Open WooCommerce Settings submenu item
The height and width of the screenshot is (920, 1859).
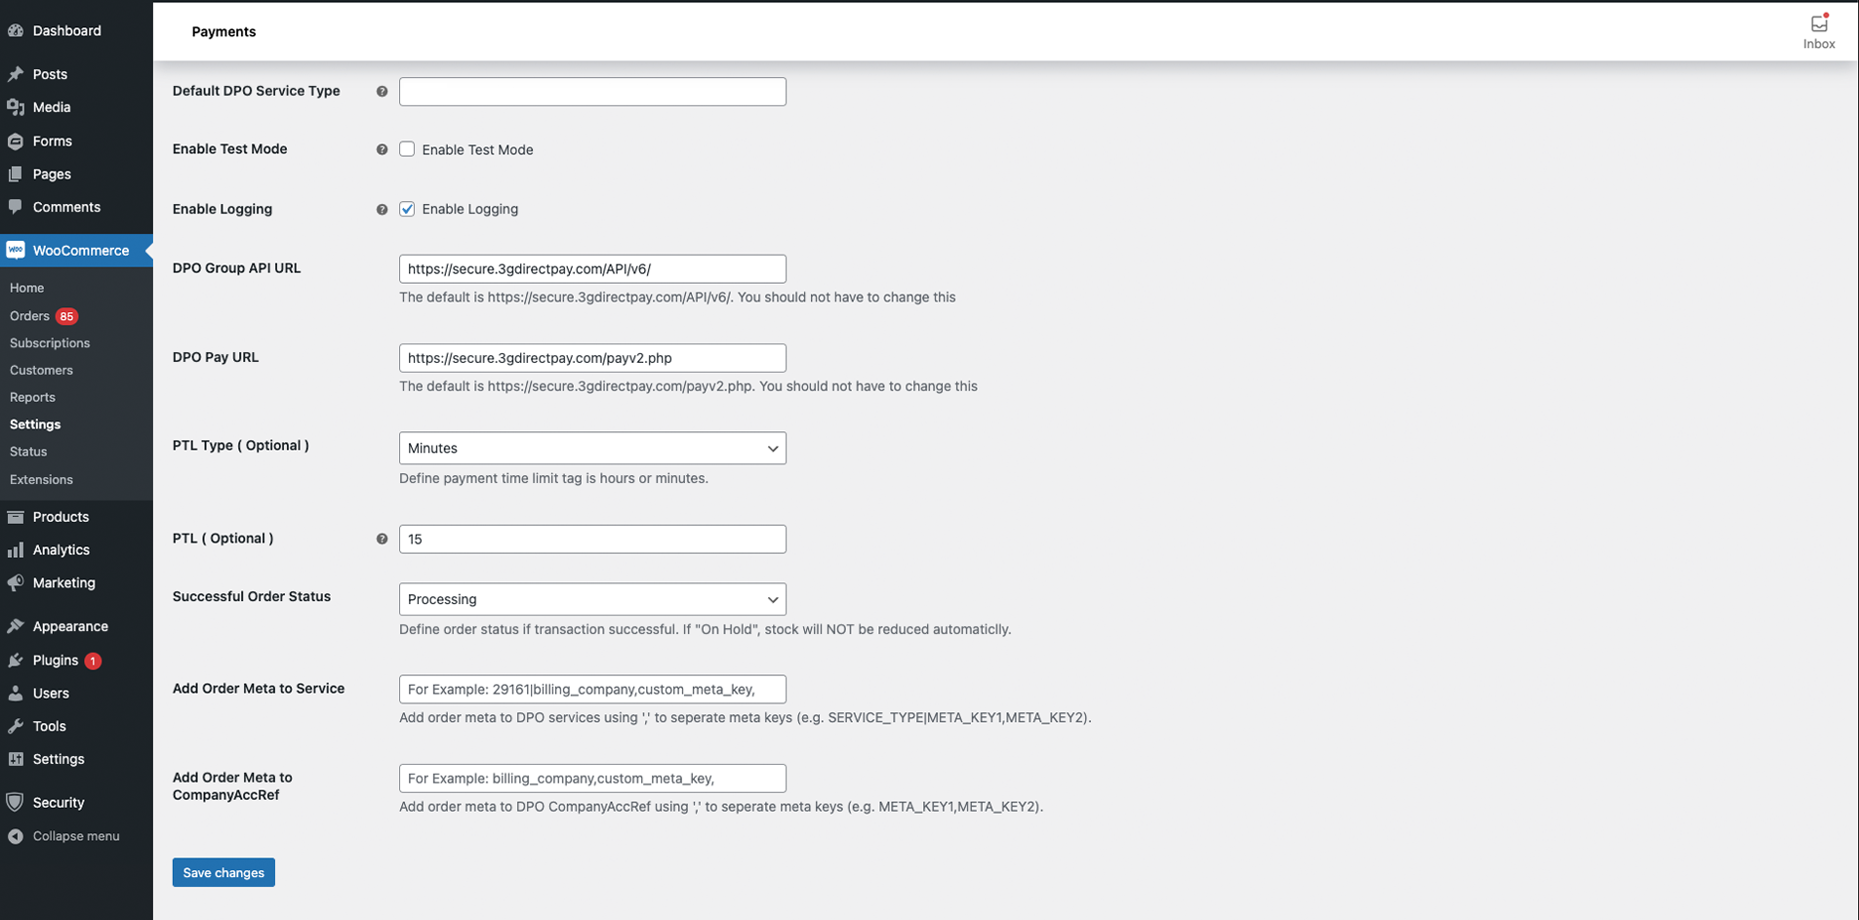[x=35, y=424]
